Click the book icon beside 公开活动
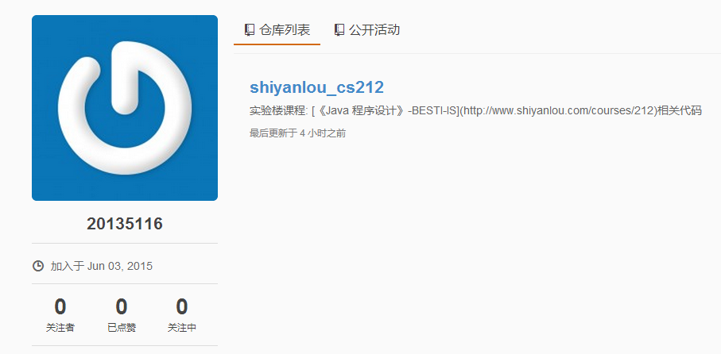Viewport: 721px width, 354px height. [339, 30]
